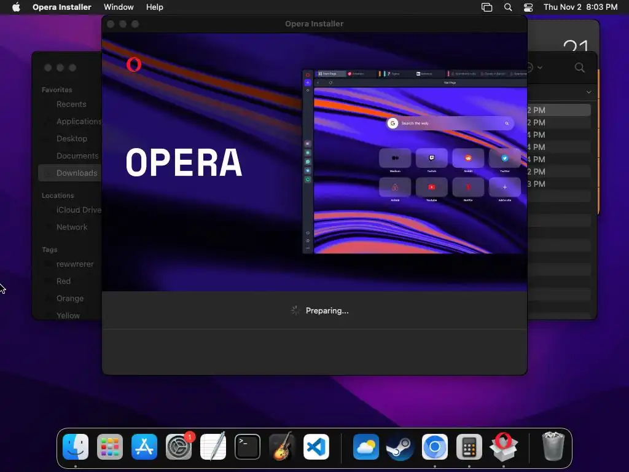Image resolution: width=629 pixels, height=472 pixels.
Task: Open TextEdit from the Dock
Action: (213, 447)
